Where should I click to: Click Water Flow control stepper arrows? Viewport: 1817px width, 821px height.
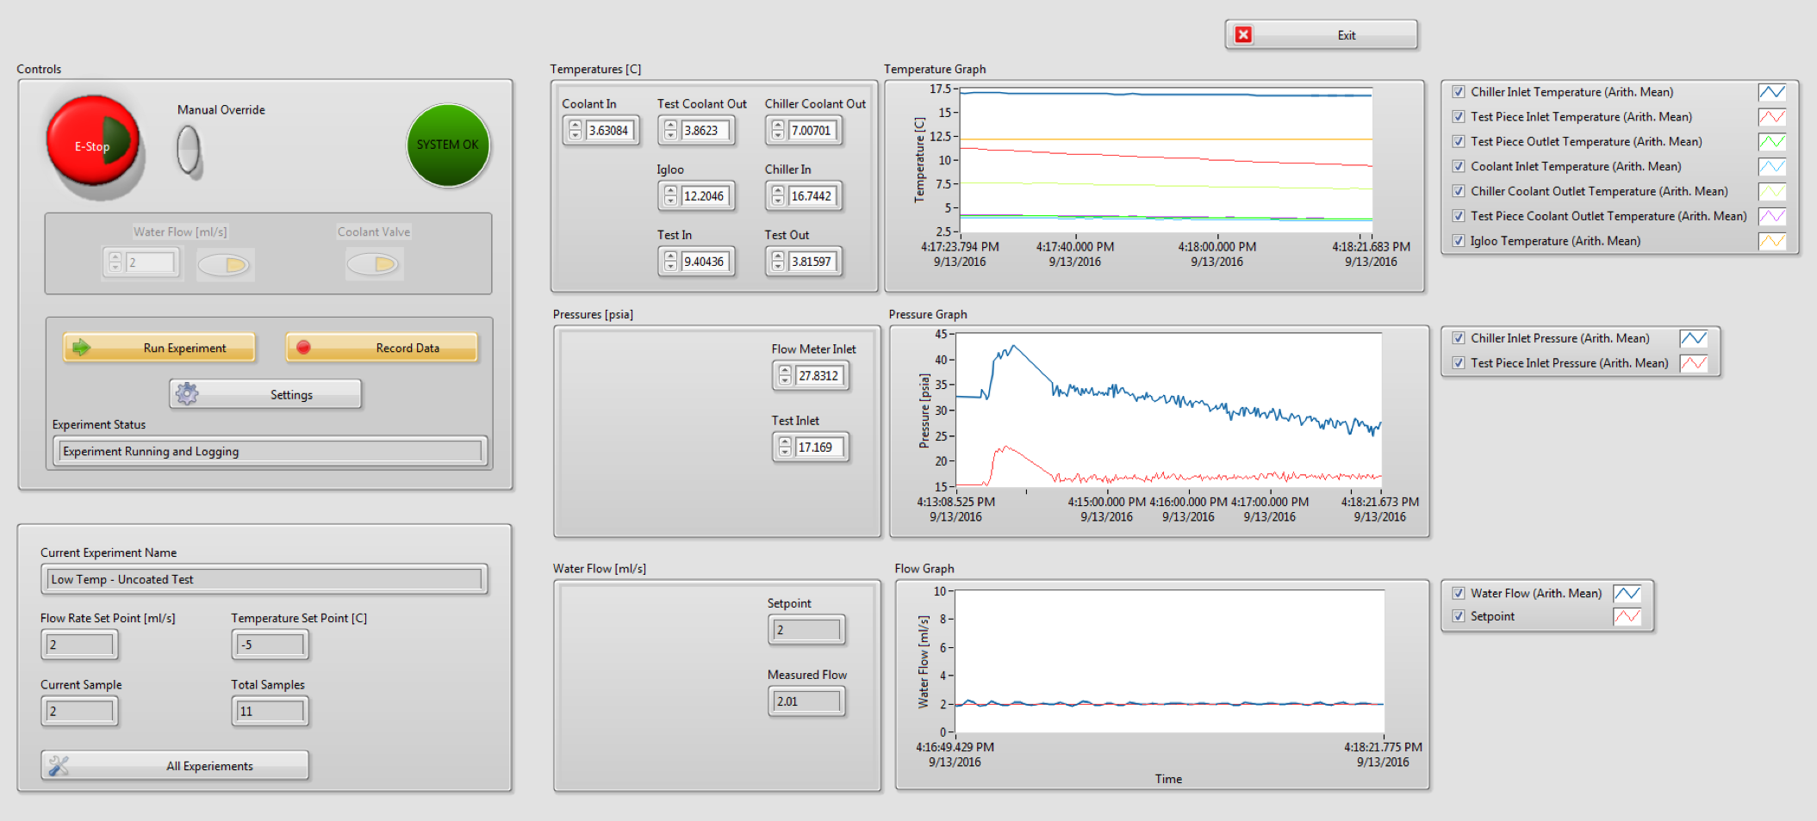[x=115, y=262]
